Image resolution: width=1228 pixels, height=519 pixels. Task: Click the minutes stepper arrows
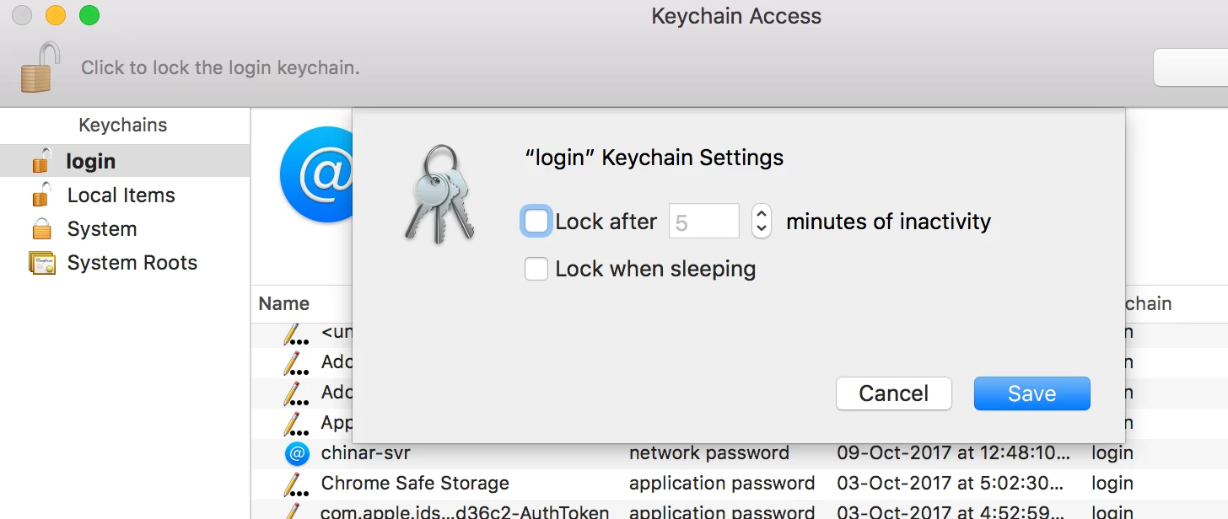(x=761, y=222)
